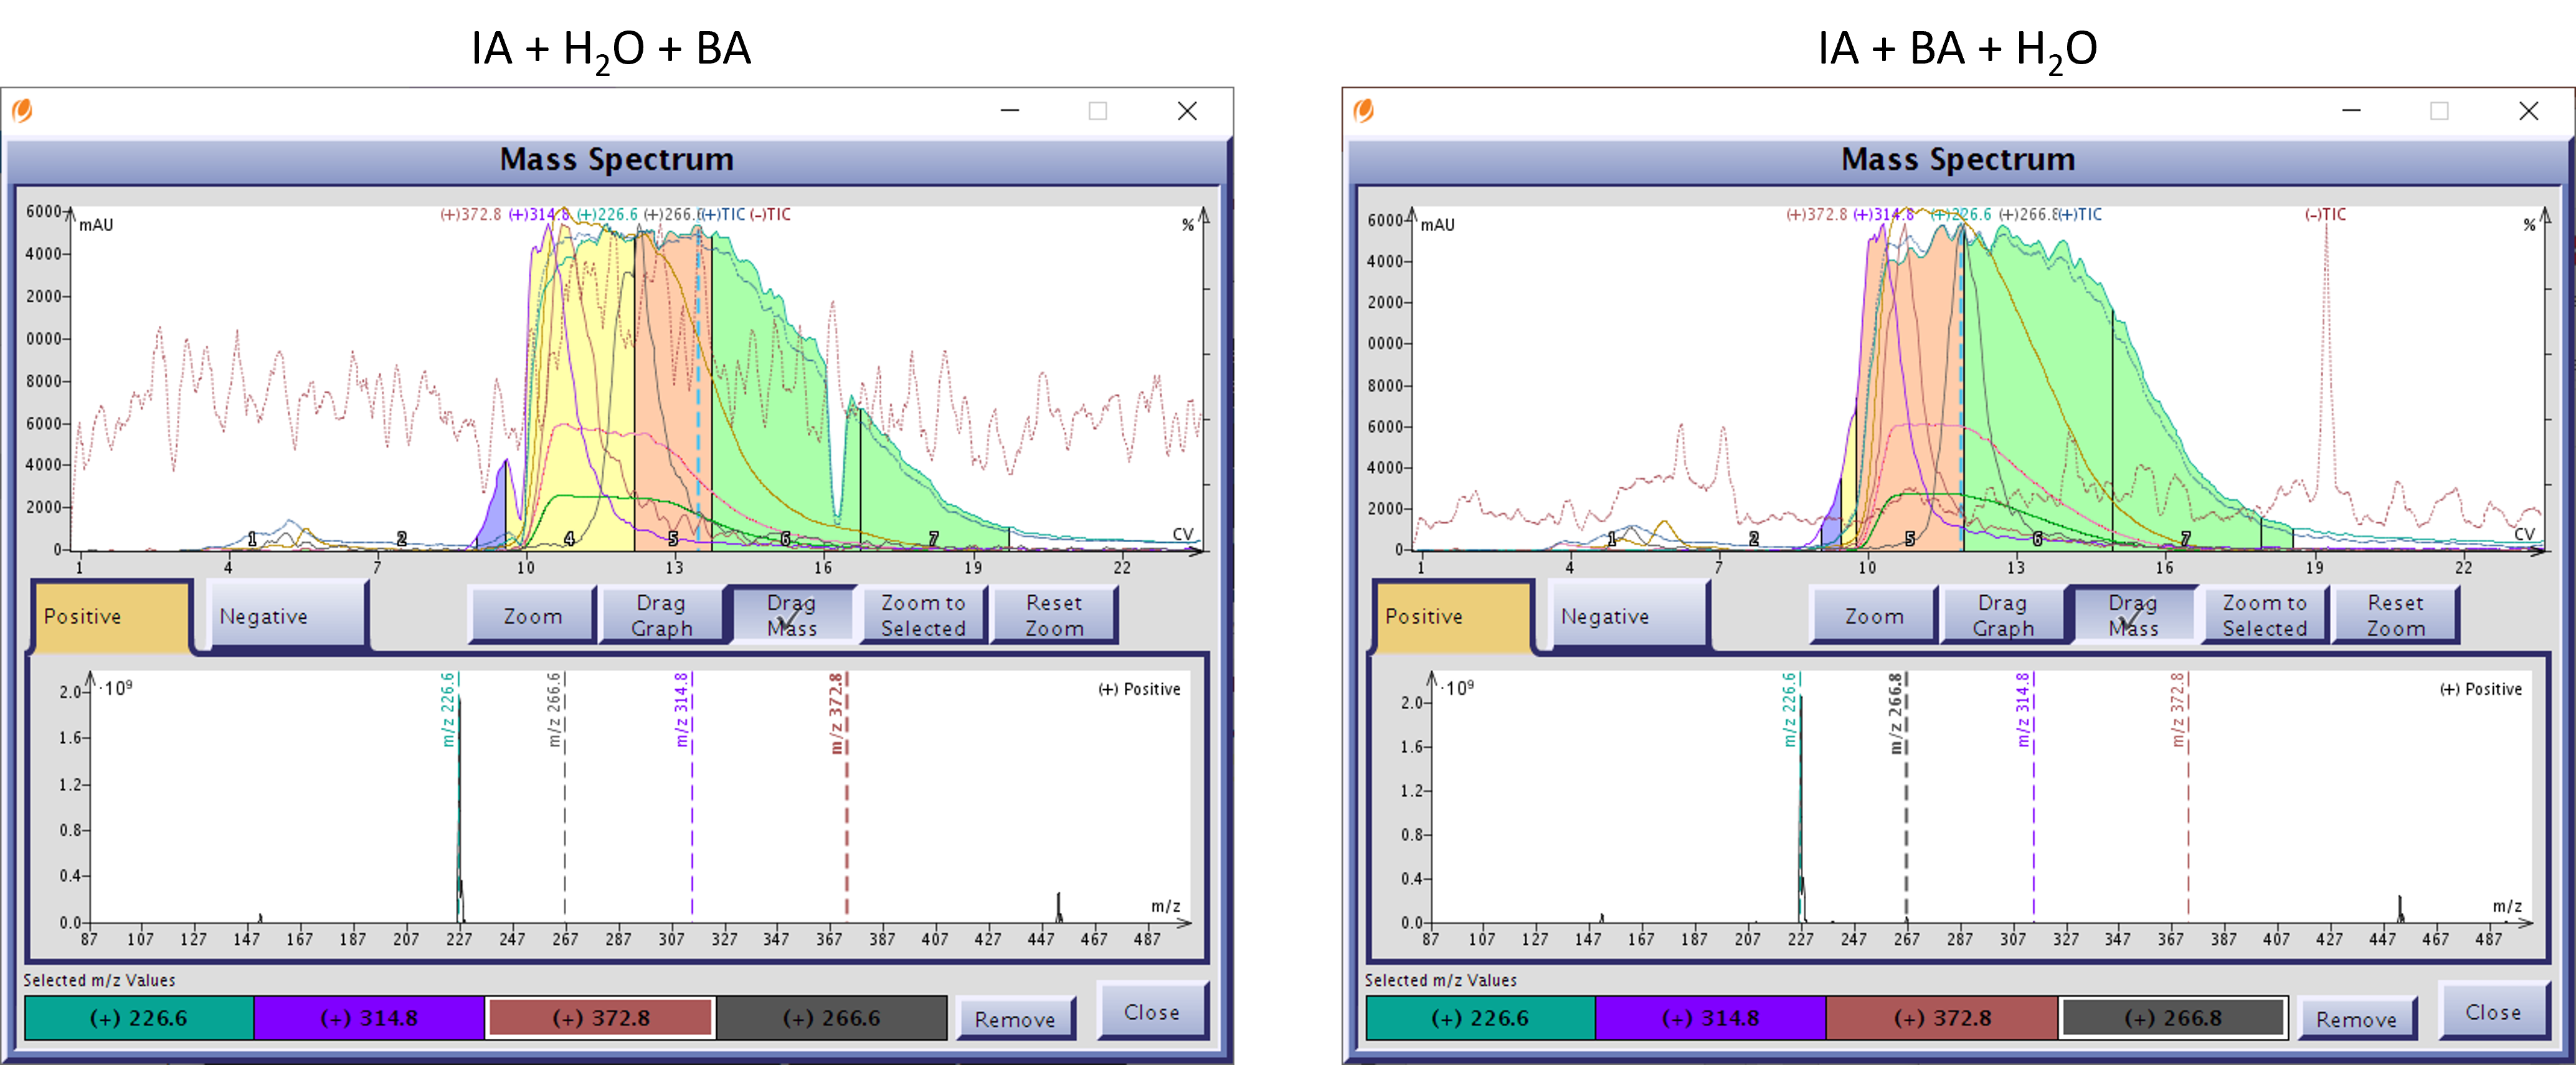Click fraction 6 green region in left chromatogram
2576x1065 pixels.
tap(786, 400)
